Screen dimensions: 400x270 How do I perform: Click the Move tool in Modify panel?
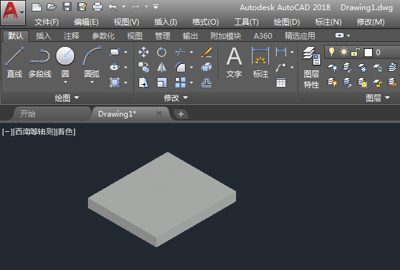click(144, 53)
